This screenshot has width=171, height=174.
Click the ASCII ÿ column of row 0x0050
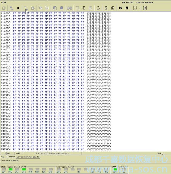point(99,29)
